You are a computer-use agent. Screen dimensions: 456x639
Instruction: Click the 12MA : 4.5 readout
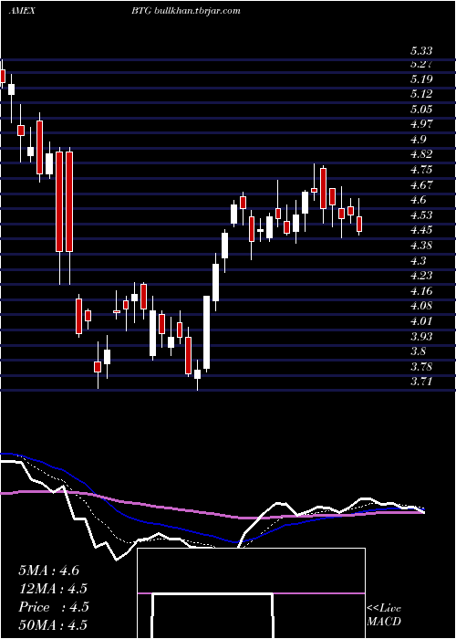pos(53,589)
